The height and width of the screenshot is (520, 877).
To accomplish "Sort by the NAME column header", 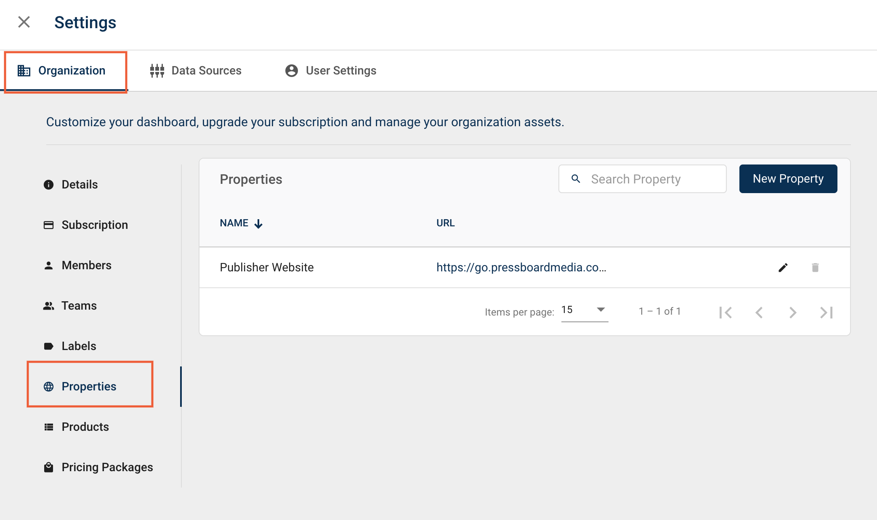I will click(x=234, y=223).
